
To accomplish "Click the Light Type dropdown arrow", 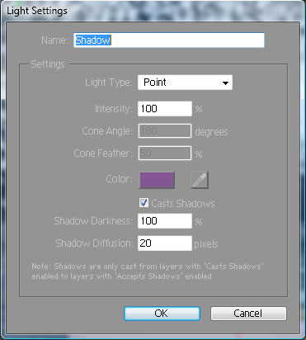I will pyautogui.click(x=225, y=83).
